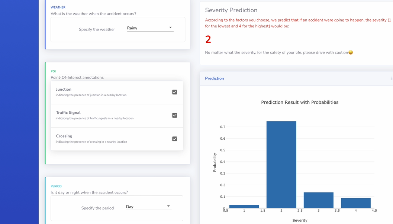Viewport: 393px width, 224px height.
Task: Click the chart title text
Action: coord(300,102)
